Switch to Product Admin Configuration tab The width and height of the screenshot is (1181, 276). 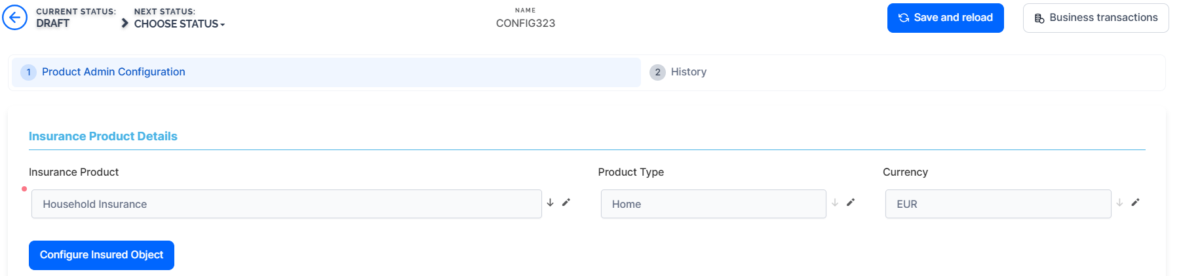coord(113,72)
